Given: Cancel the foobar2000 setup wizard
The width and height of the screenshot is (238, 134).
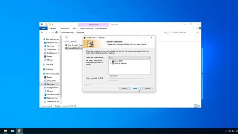Looking at the screenshot, I should 147,89.
